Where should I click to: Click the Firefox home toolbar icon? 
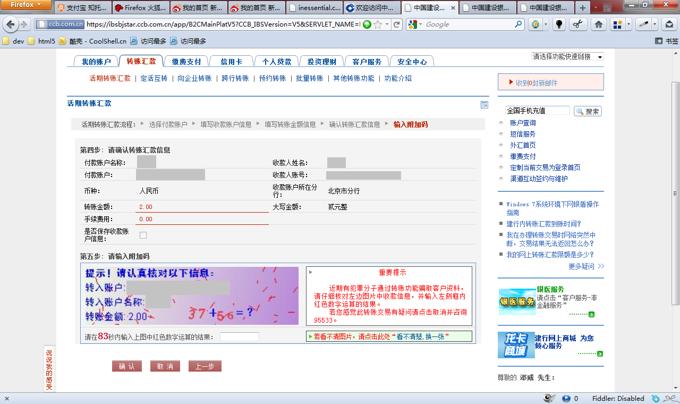click(598, 24)
